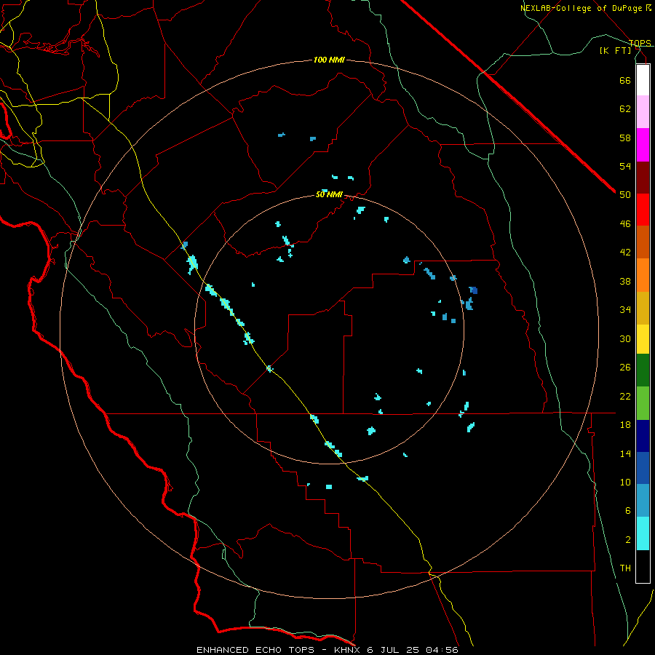Image resolution: width=655 pixels, height=655 pixels.
Task: Click the bright red legend color band
Action: tap(643, 210)
